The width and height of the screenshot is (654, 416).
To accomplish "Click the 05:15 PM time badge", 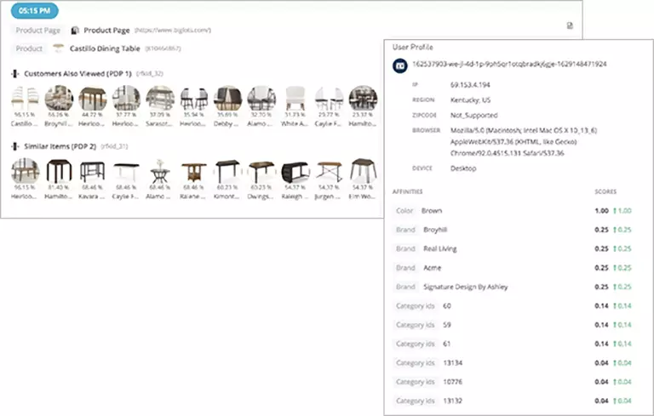I will click(x=34, y=11).
